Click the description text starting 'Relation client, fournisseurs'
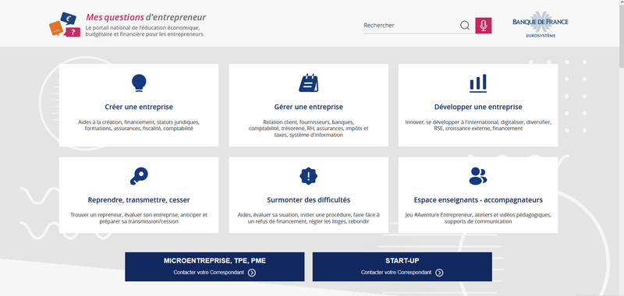Screen dimensions: 624x296 (308, 129)
